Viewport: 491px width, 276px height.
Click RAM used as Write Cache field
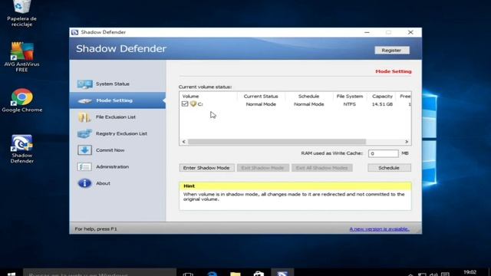(x=384, y=153)
